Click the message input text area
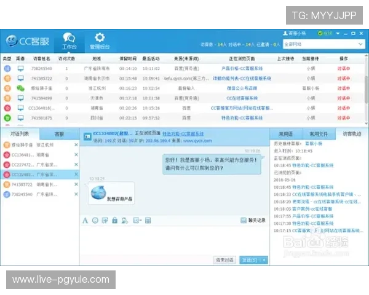This screenshot has height=295, width=369. pos(175,240)
